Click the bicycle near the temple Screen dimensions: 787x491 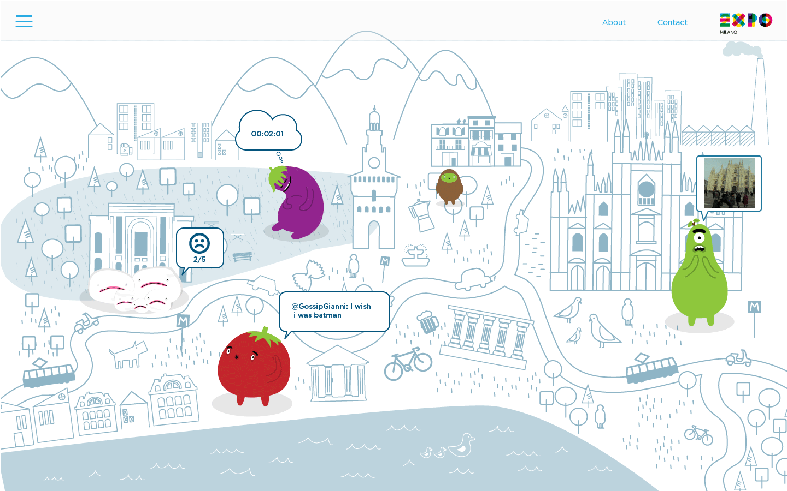point(408,364)
